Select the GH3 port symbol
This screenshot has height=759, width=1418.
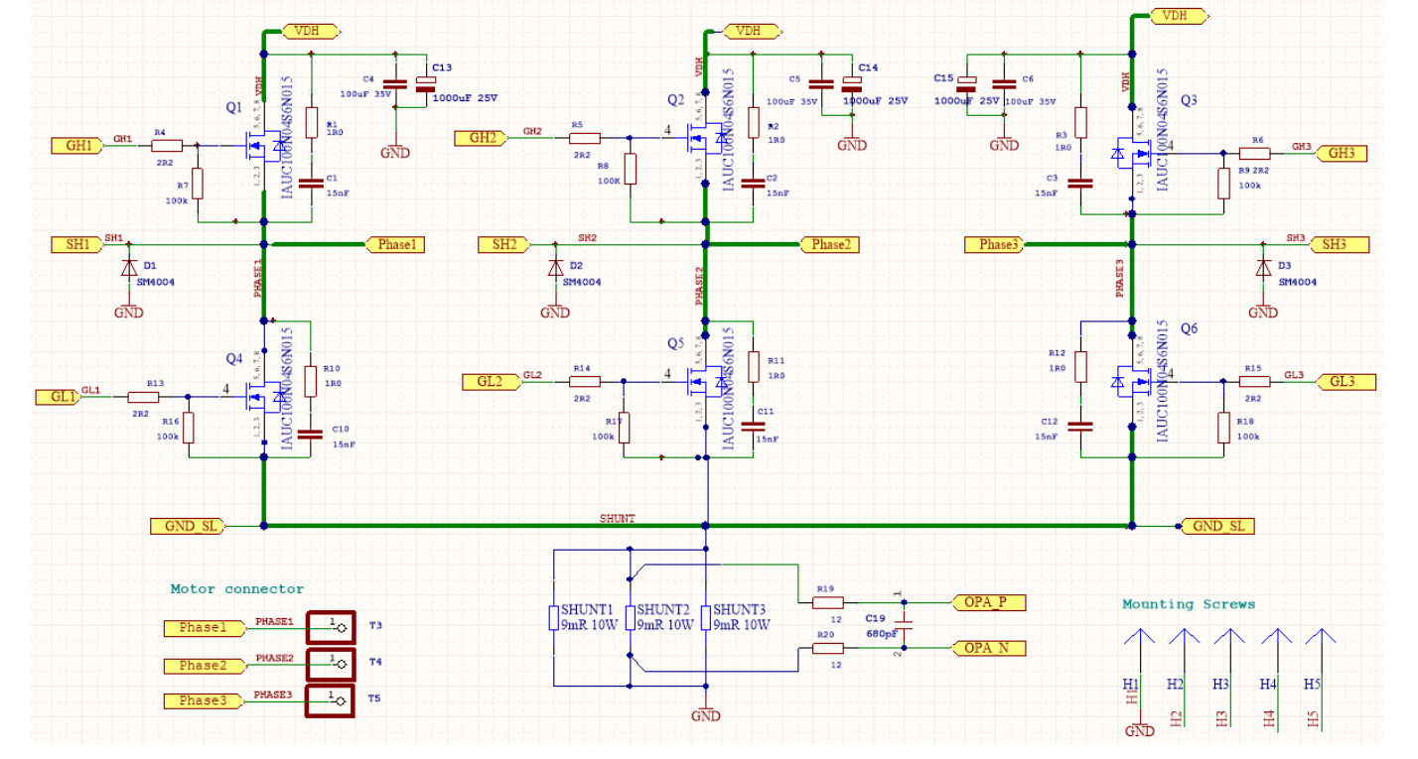click(1342, 154)
